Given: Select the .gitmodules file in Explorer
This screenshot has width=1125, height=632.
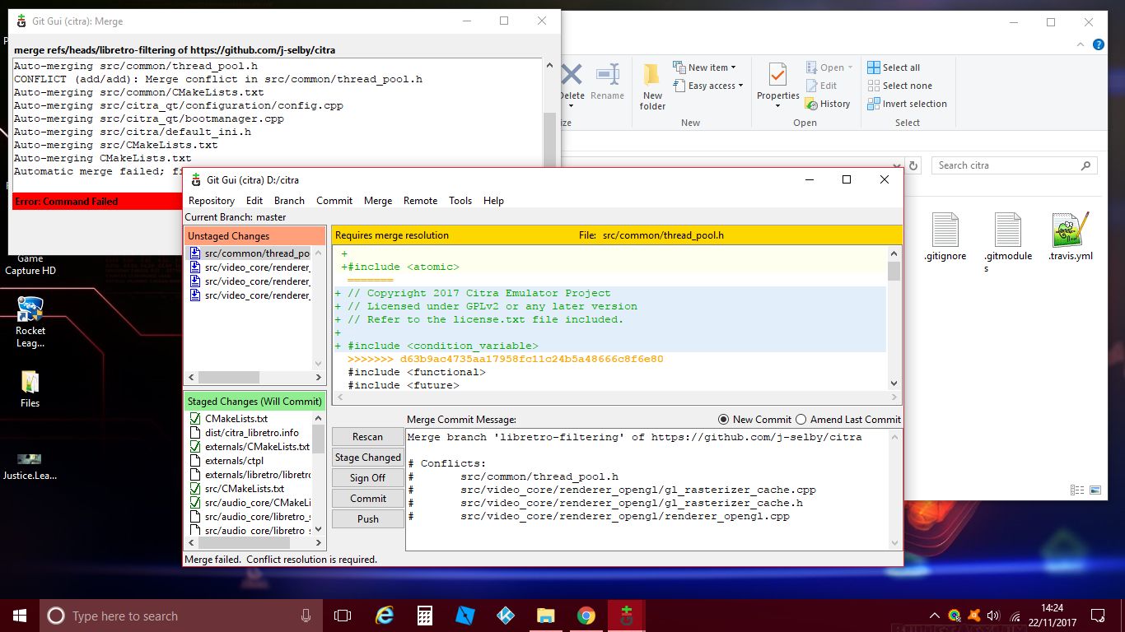Looking at the screenshot, I should point(1007,242).
